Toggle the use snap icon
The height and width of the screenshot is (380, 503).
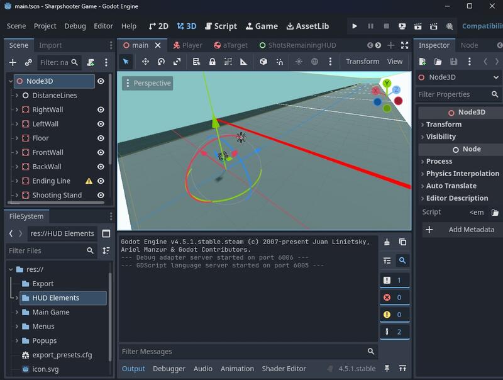[x=279, y=61]
